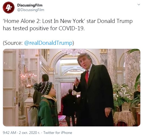Click the boy's green coat in the photo
This screenshot has width=143, height=138.
48,111
